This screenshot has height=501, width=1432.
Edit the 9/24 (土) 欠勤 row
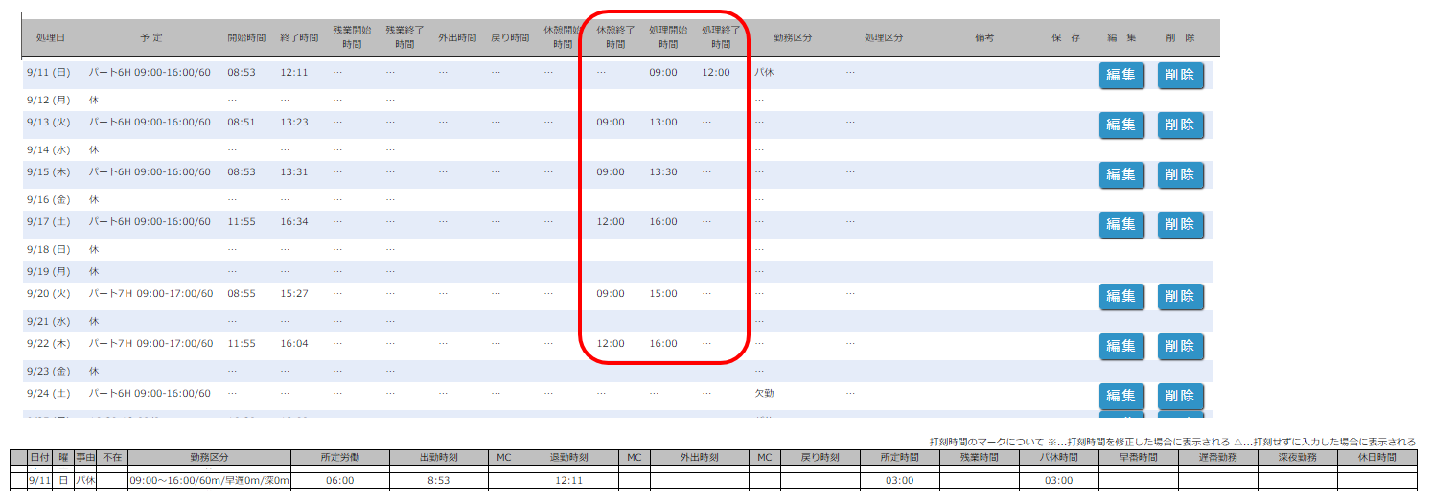(x=1121, y=396)
